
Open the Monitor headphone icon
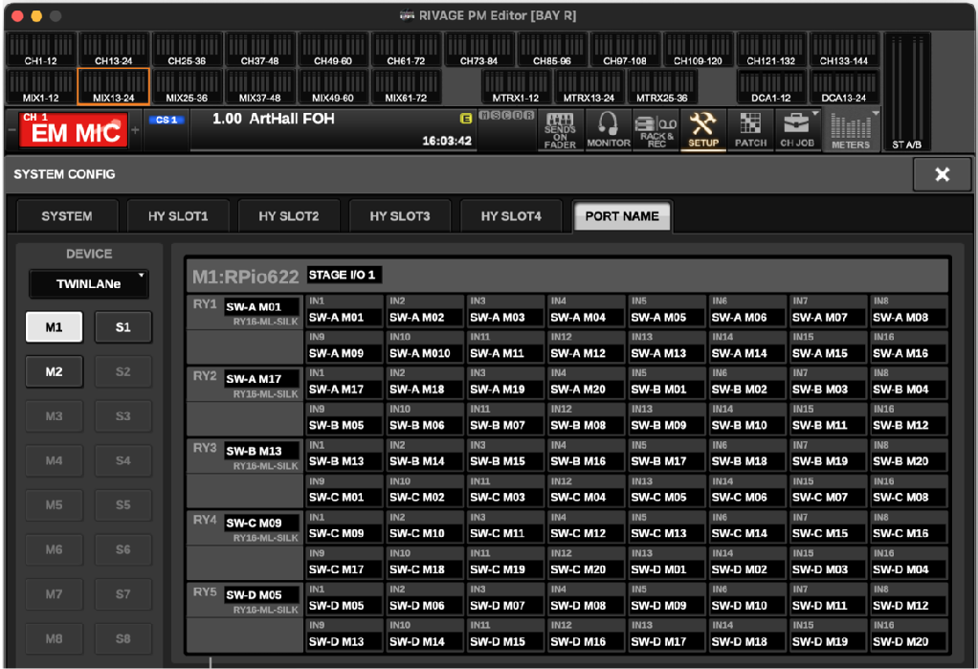[608, 130]
